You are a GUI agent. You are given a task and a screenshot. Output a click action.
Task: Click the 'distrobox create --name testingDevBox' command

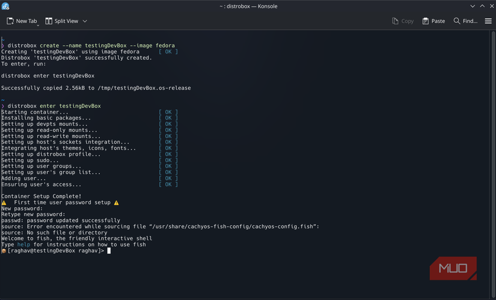(x=91, y=46)
